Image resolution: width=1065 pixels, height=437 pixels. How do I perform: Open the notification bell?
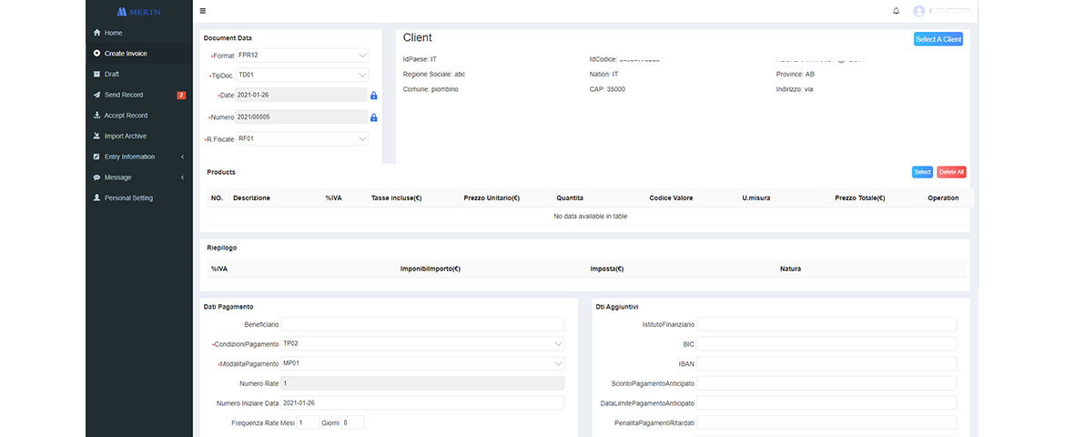point(896,11)
